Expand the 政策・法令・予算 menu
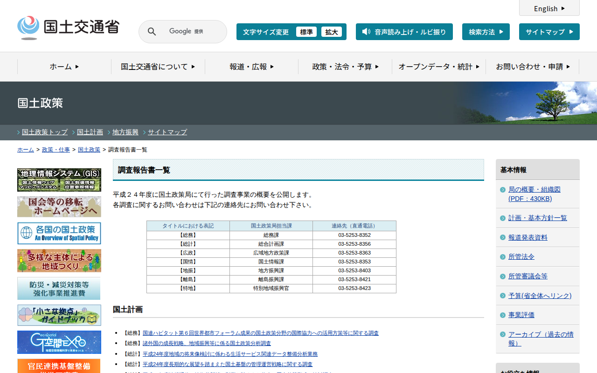Viewport: 597px width, 373px height. pyautogui.click(x=345, y=67)
